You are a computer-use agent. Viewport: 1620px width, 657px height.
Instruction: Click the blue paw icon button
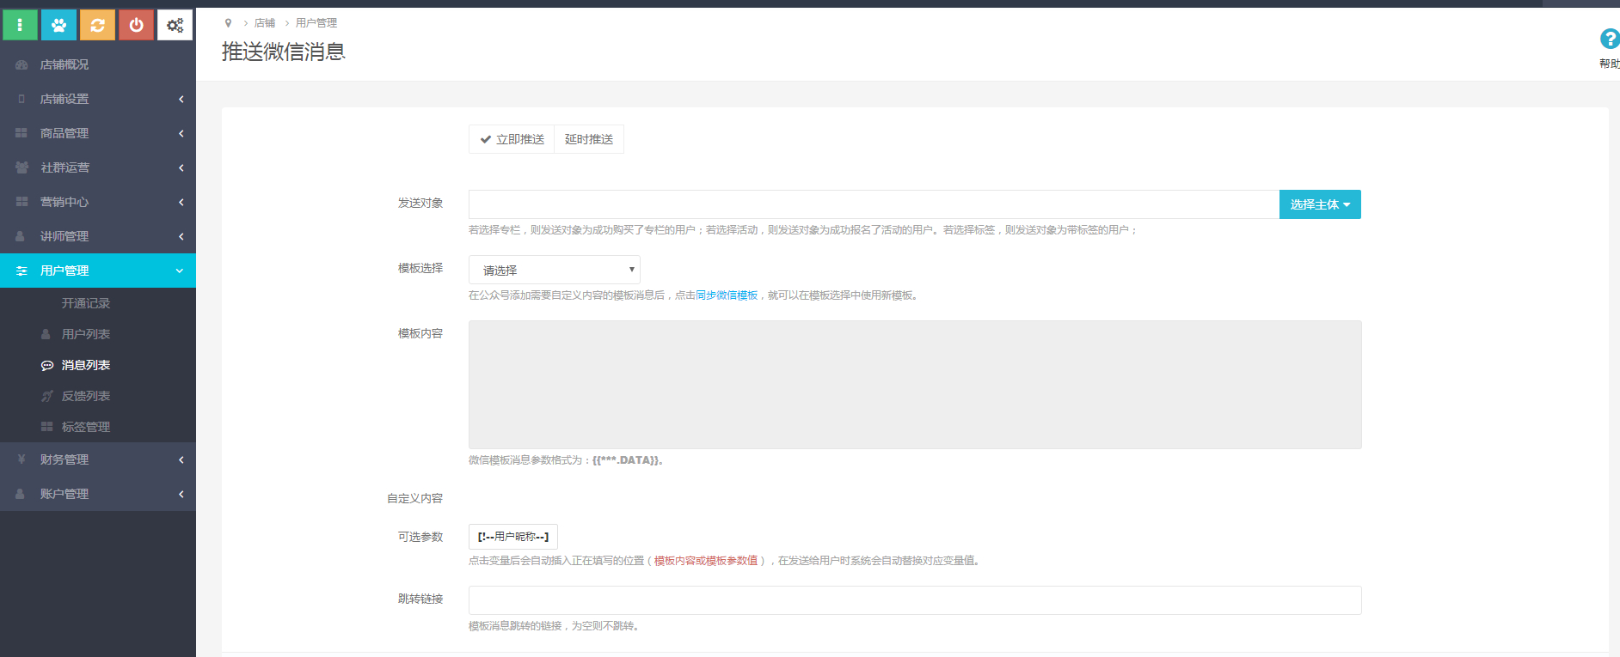[x=58, y=25]
